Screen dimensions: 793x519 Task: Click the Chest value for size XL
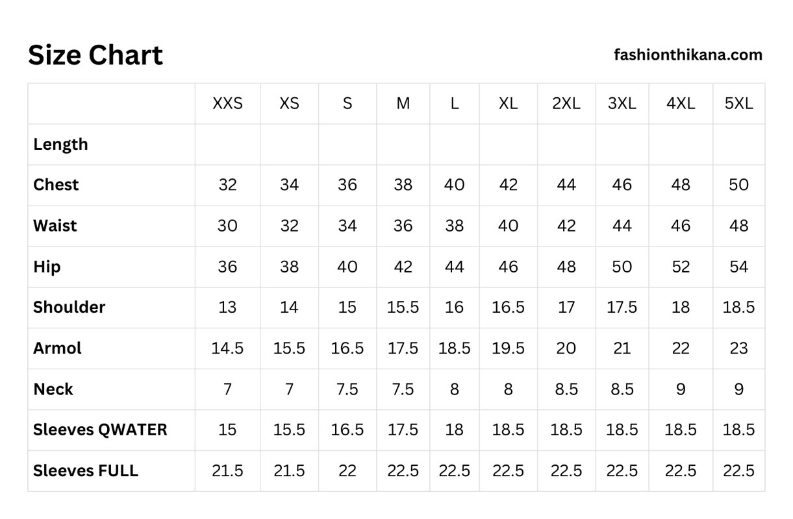(x=508, y=185)
